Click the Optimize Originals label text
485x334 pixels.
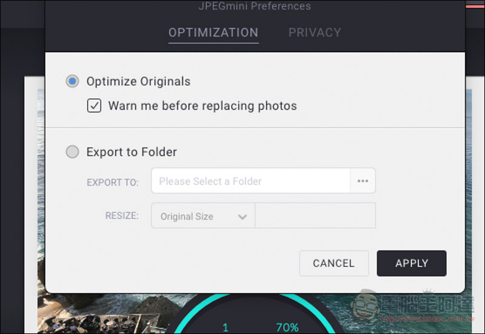pos(138,82)
